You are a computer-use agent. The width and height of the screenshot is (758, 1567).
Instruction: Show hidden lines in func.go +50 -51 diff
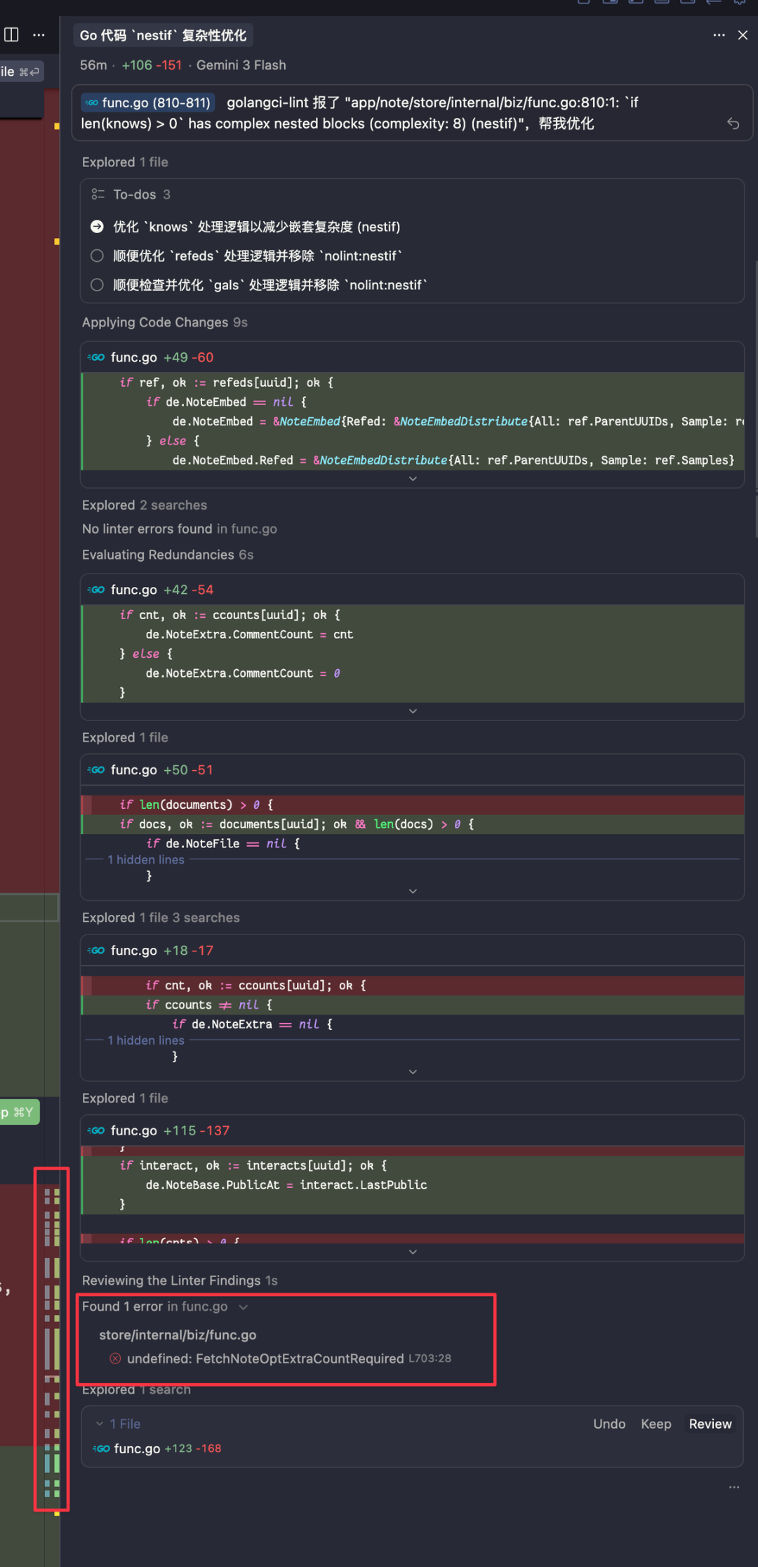coord(146,859)
